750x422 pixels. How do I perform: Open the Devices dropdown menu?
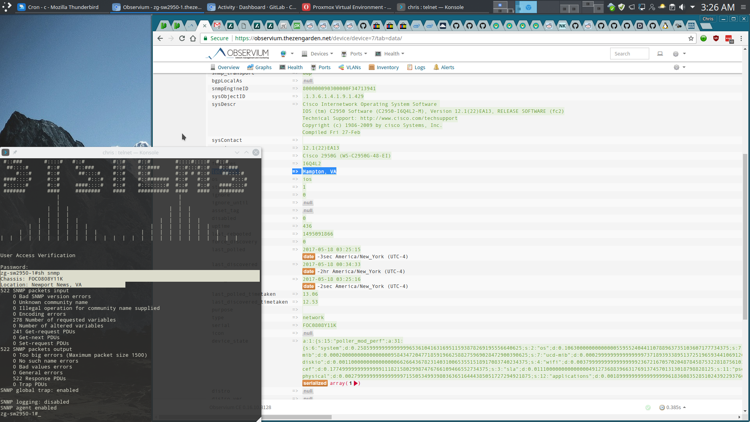pos(318,54)
